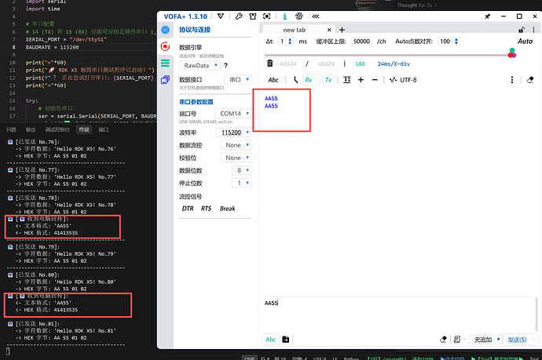Open the 115200 baud rate dropdown
Image resolution: width=542 pixels, height=360 pixels.
pyautogui.click(x=233, y=133)
